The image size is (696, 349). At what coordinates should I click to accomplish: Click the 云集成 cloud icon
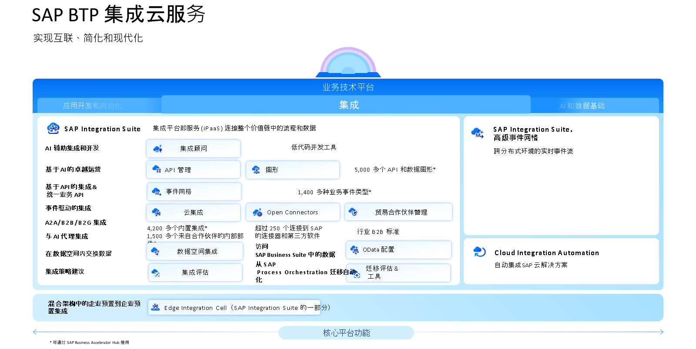coord(156,212)
